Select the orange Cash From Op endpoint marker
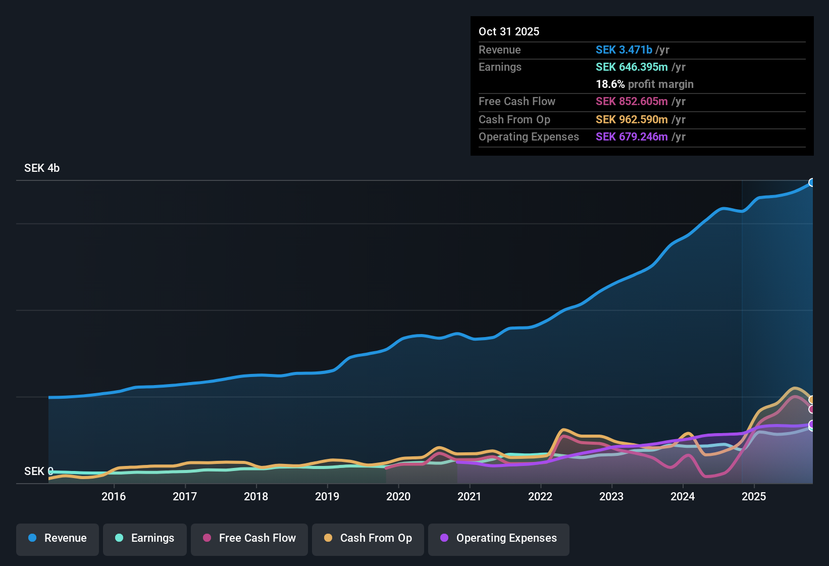Viewport: 829px width, 566px height. click(x=812, y=399)
